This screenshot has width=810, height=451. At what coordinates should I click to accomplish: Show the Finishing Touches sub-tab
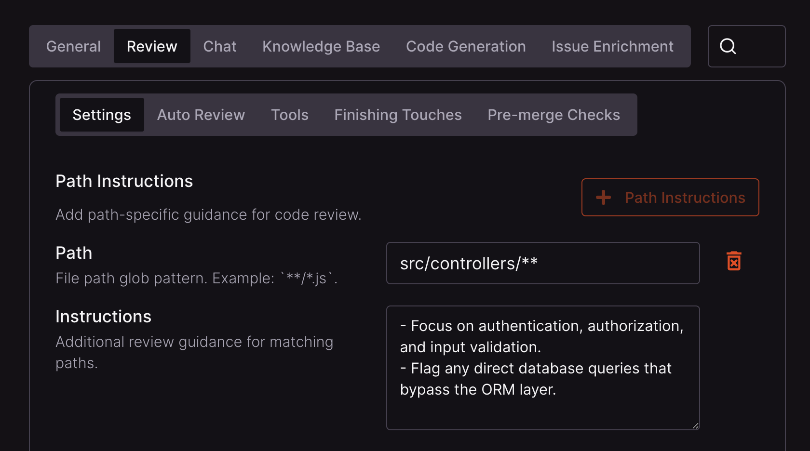(x=398, y=115)
